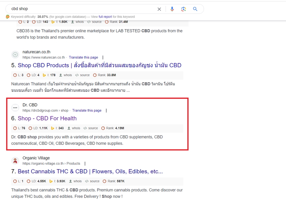Click source in the CBD35 metrics bar
The width and height of the screenshot is (286, 201).
[x=94, y=22]
